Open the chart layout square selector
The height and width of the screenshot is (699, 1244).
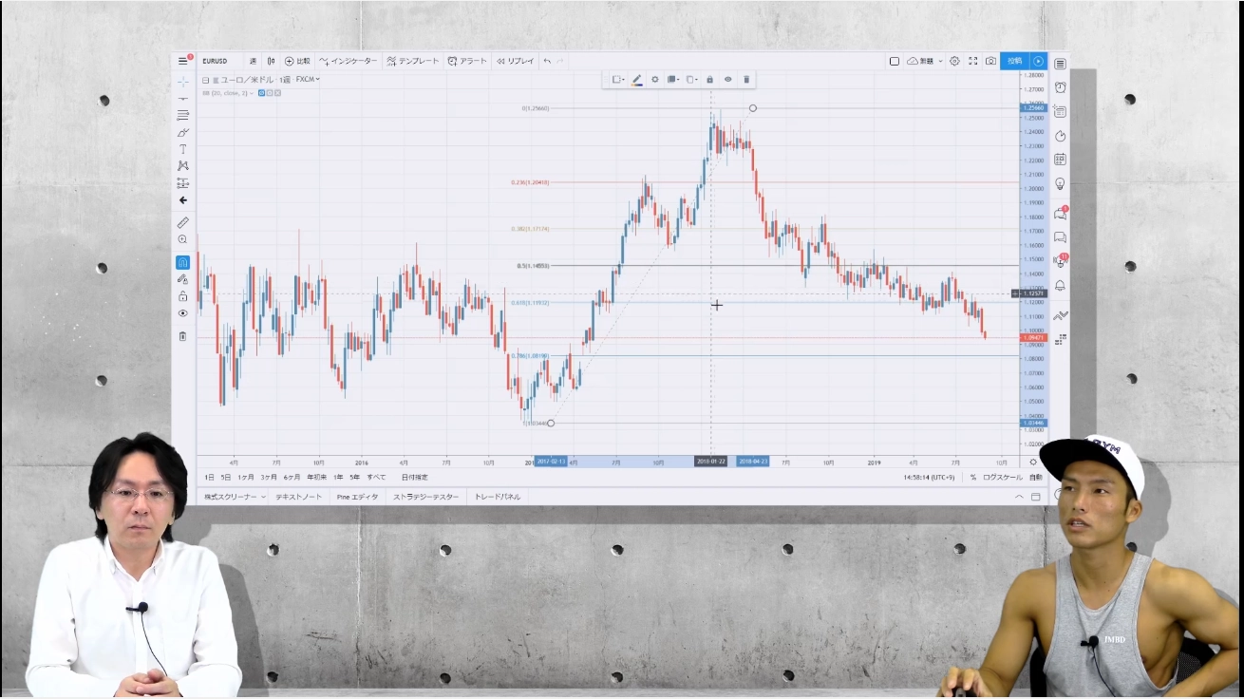895,61
